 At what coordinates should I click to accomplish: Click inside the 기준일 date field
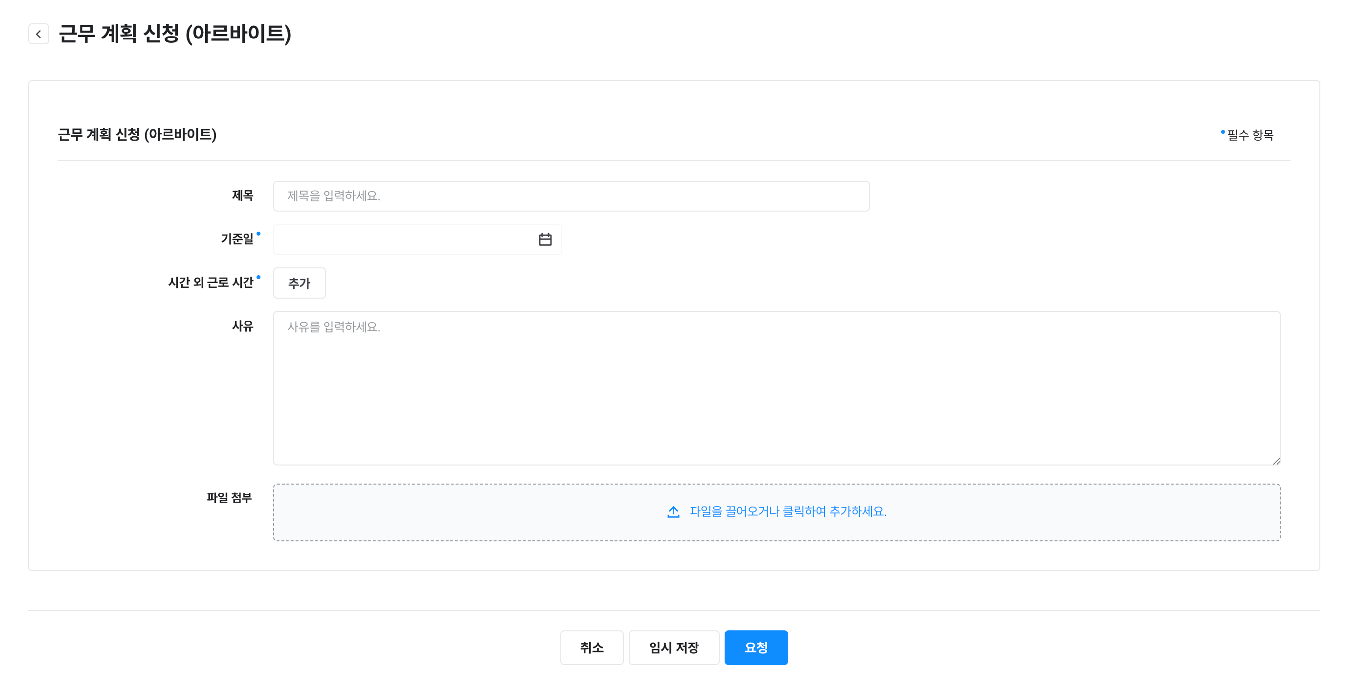pyautogui.click(x=403, y=240)
